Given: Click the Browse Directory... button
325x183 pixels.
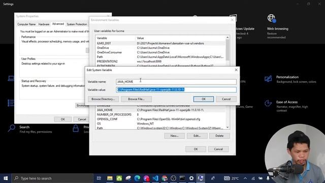Looking at the screenshot, I should (103, 99).
